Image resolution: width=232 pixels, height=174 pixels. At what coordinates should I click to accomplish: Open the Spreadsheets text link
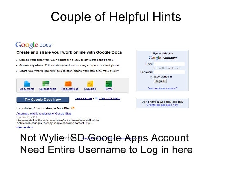[x=48, y=89]
